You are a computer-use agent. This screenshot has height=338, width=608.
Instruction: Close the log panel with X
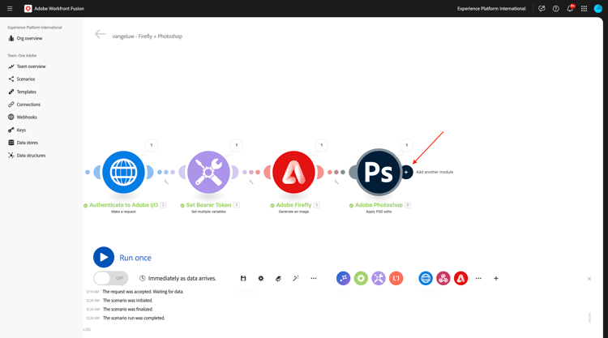pyautogui.click(x=589, y=279)
